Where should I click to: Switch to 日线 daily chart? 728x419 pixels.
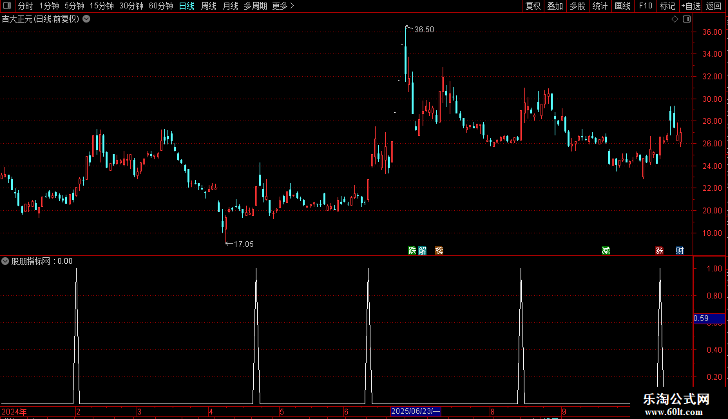[x=187, y=6]
